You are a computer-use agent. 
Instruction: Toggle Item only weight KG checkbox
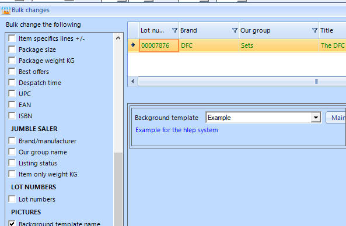click(12, 174)
